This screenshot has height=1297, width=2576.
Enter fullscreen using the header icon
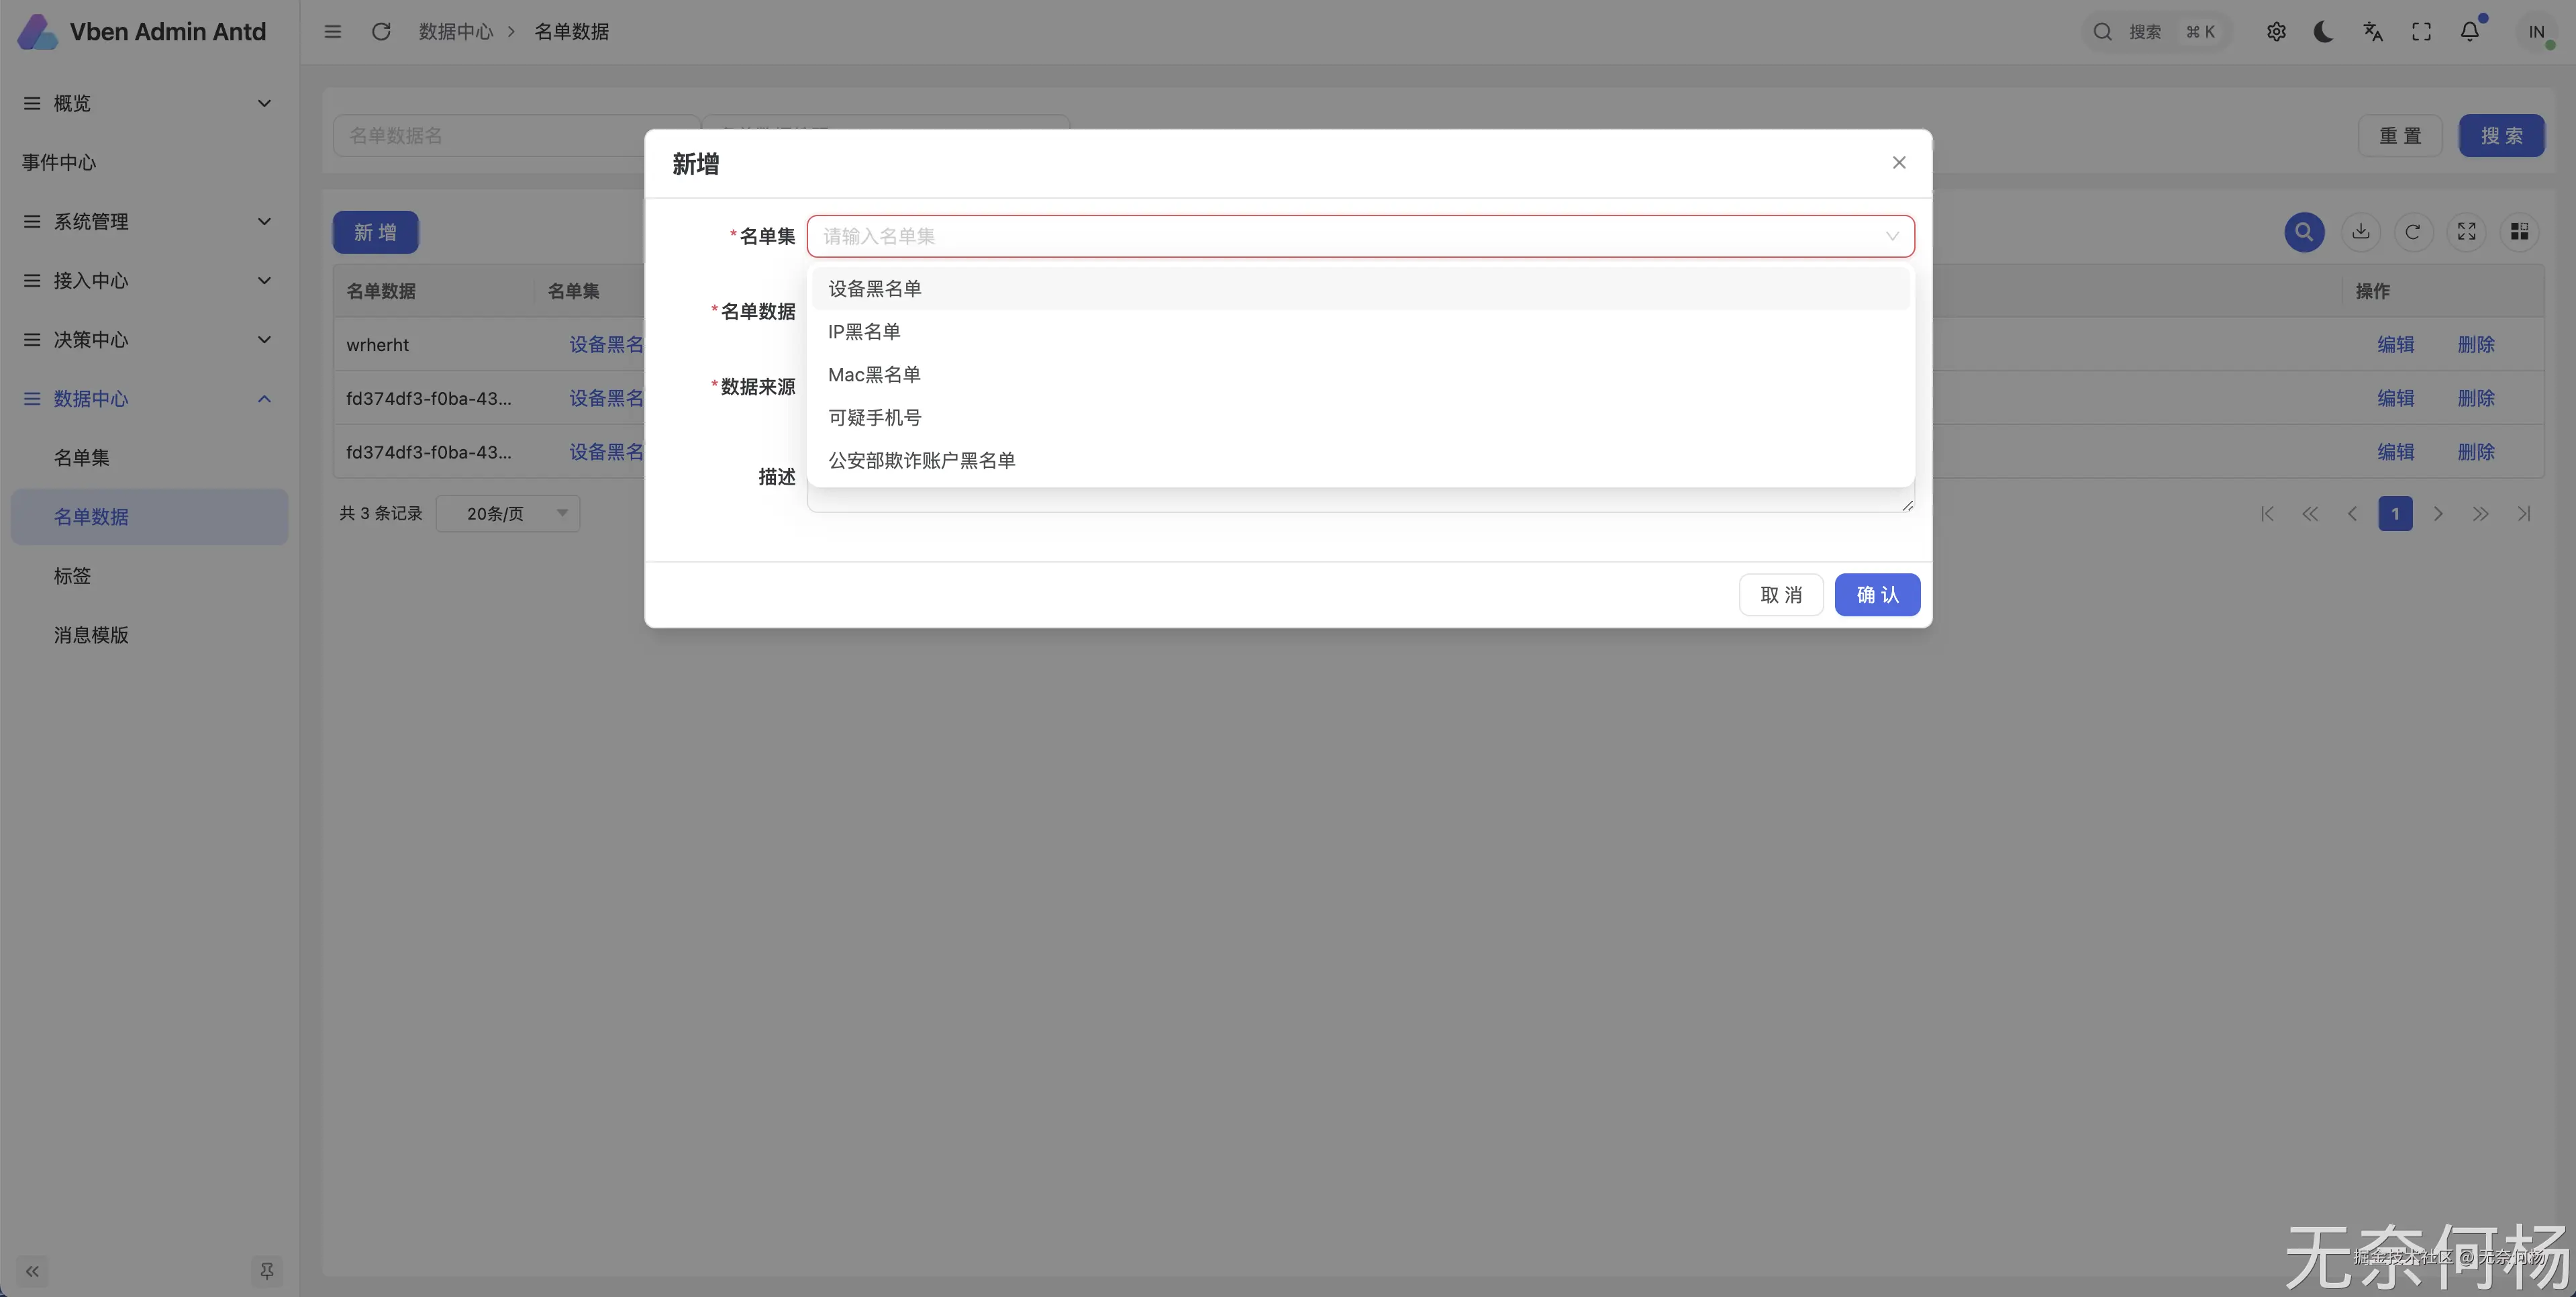pyautogui.click(x=2421, y=32)
